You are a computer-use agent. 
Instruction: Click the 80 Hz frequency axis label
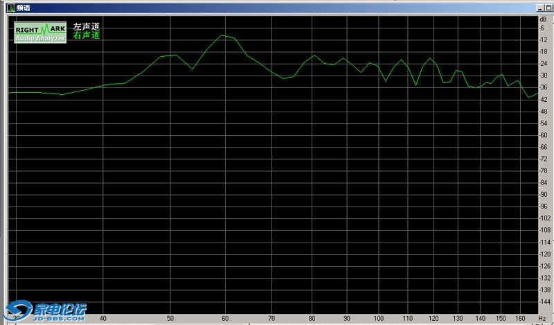pyautogui.click(x=312, y=319)
